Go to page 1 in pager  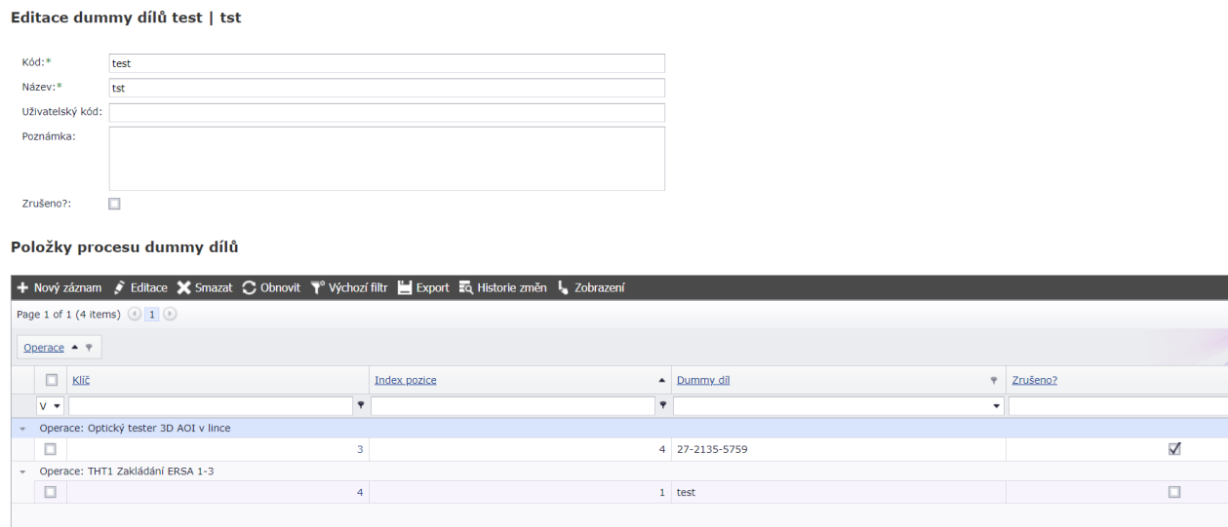click(x=151, y=314)
